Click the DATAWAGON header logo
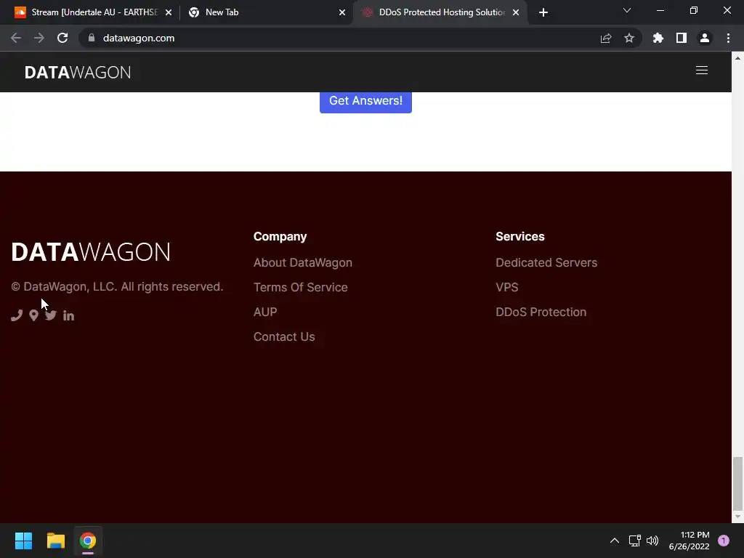744x558 pixels. [78, 72]
